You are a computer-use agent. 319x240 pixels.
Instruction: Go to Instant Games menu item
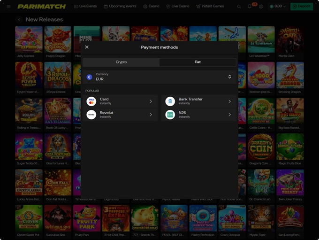(210, 7)
